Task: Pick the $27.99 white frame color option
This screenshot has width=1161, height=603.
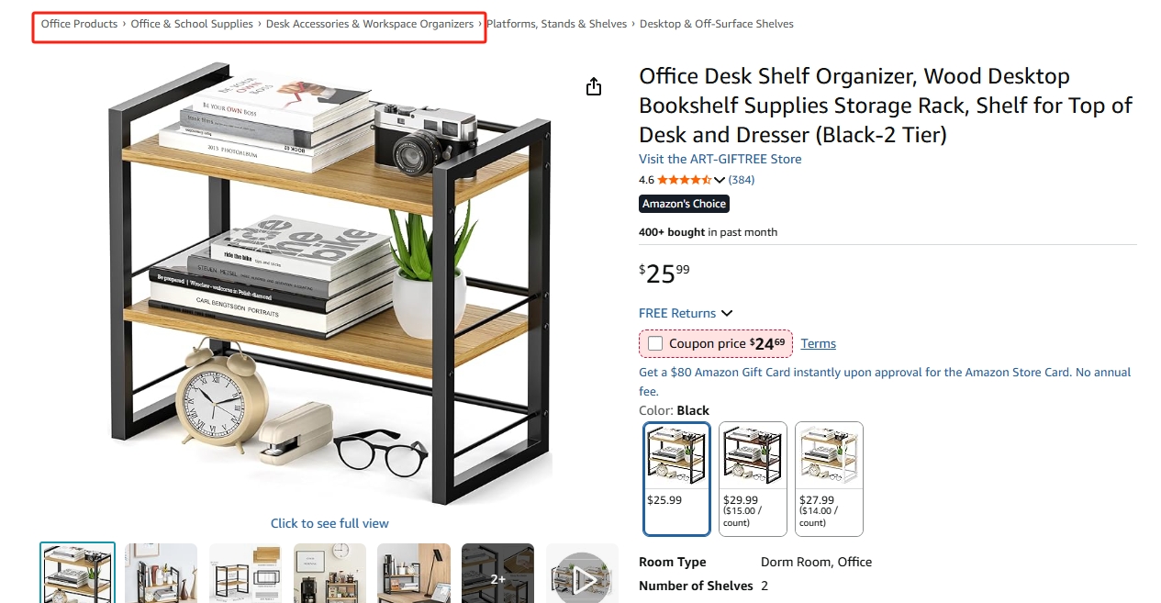Action: (829, 478)
